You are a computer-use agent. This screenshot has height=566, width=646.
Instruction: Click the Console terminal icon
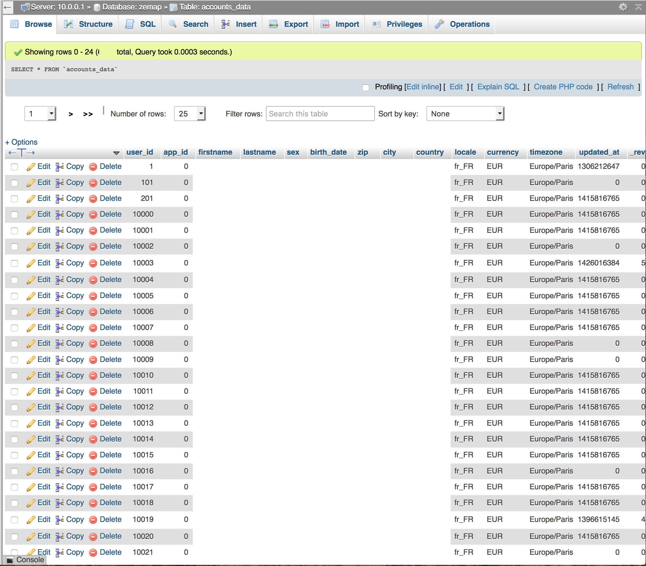coord(10,560)
